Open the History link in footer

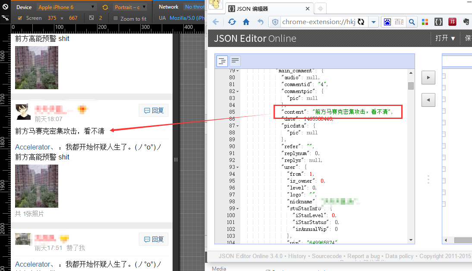pyautogui.click(x=297, y=256)
